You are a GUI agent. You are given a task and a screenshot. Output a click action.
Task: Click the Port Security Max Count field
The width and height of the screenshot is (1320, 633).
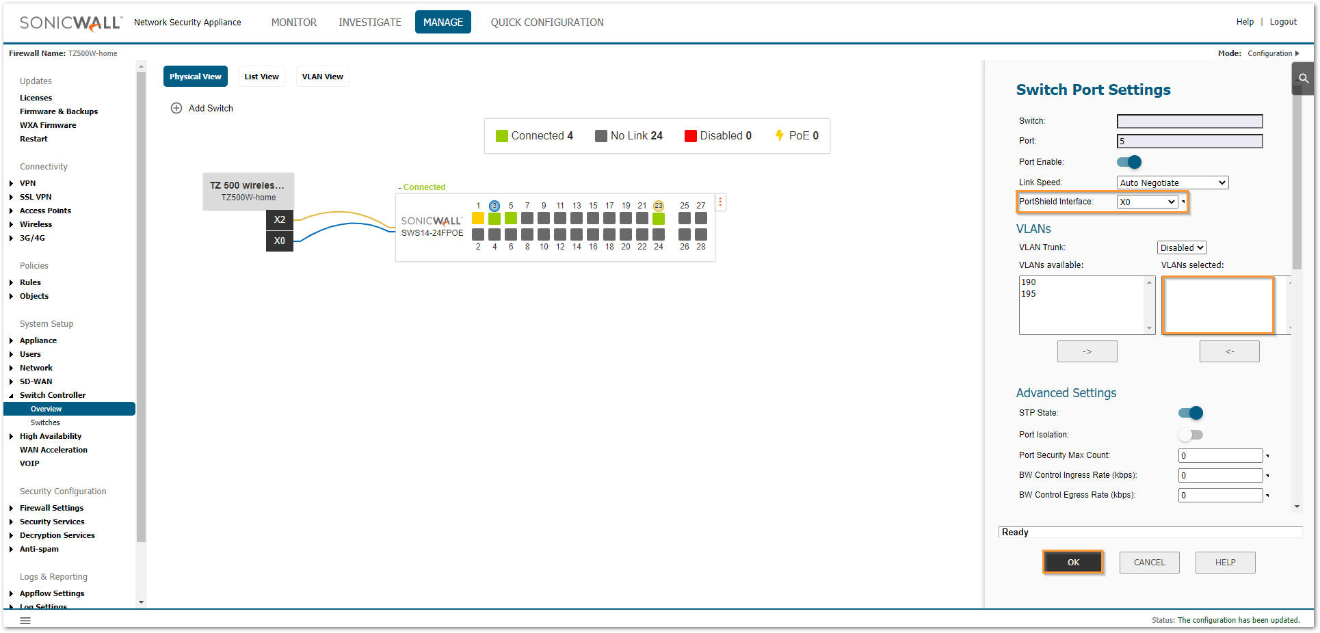tap(1220, 456)
